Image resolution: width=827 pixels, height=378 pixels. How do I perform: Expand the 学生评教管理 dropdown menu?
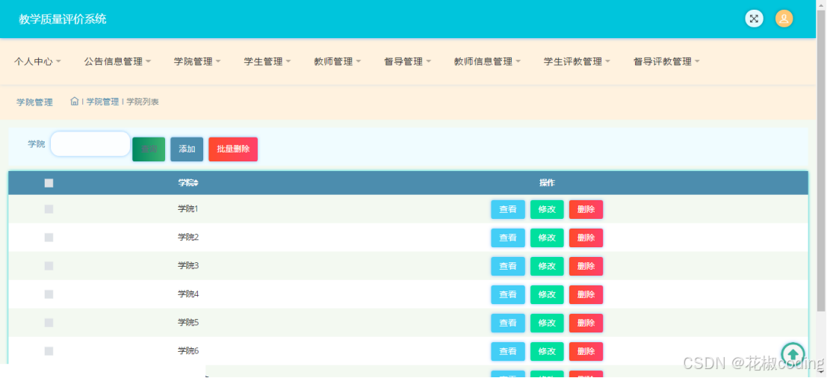pyautogui.click(x=577, y=62)
